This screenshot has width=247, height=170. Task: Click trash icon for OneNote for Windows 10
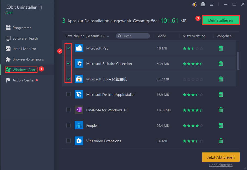pos(221,110)
